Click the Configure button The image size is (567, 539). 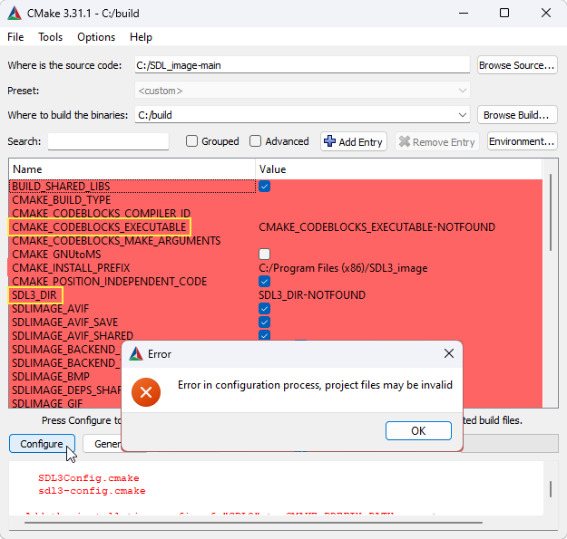click(42, 444)
